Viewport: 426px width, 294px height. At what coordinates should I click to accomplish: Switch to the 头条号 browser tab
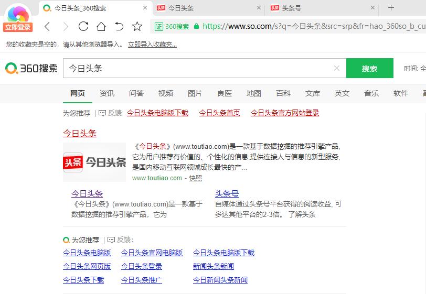point(322,8)
